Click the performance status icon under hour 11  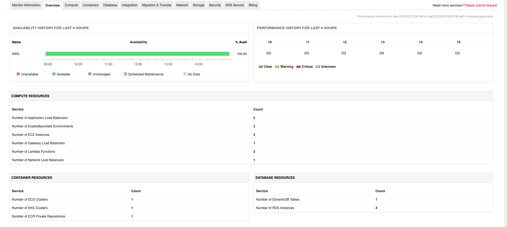click(307, 53)
